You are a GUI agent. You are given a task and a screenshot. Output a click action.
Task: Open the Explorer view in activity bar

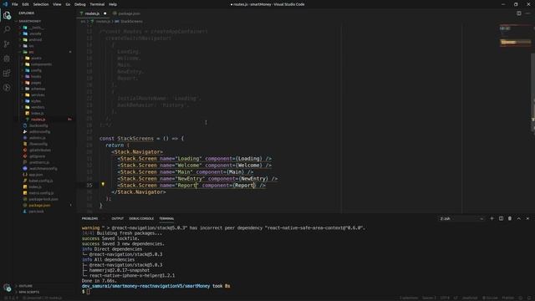tap(7, 15)
